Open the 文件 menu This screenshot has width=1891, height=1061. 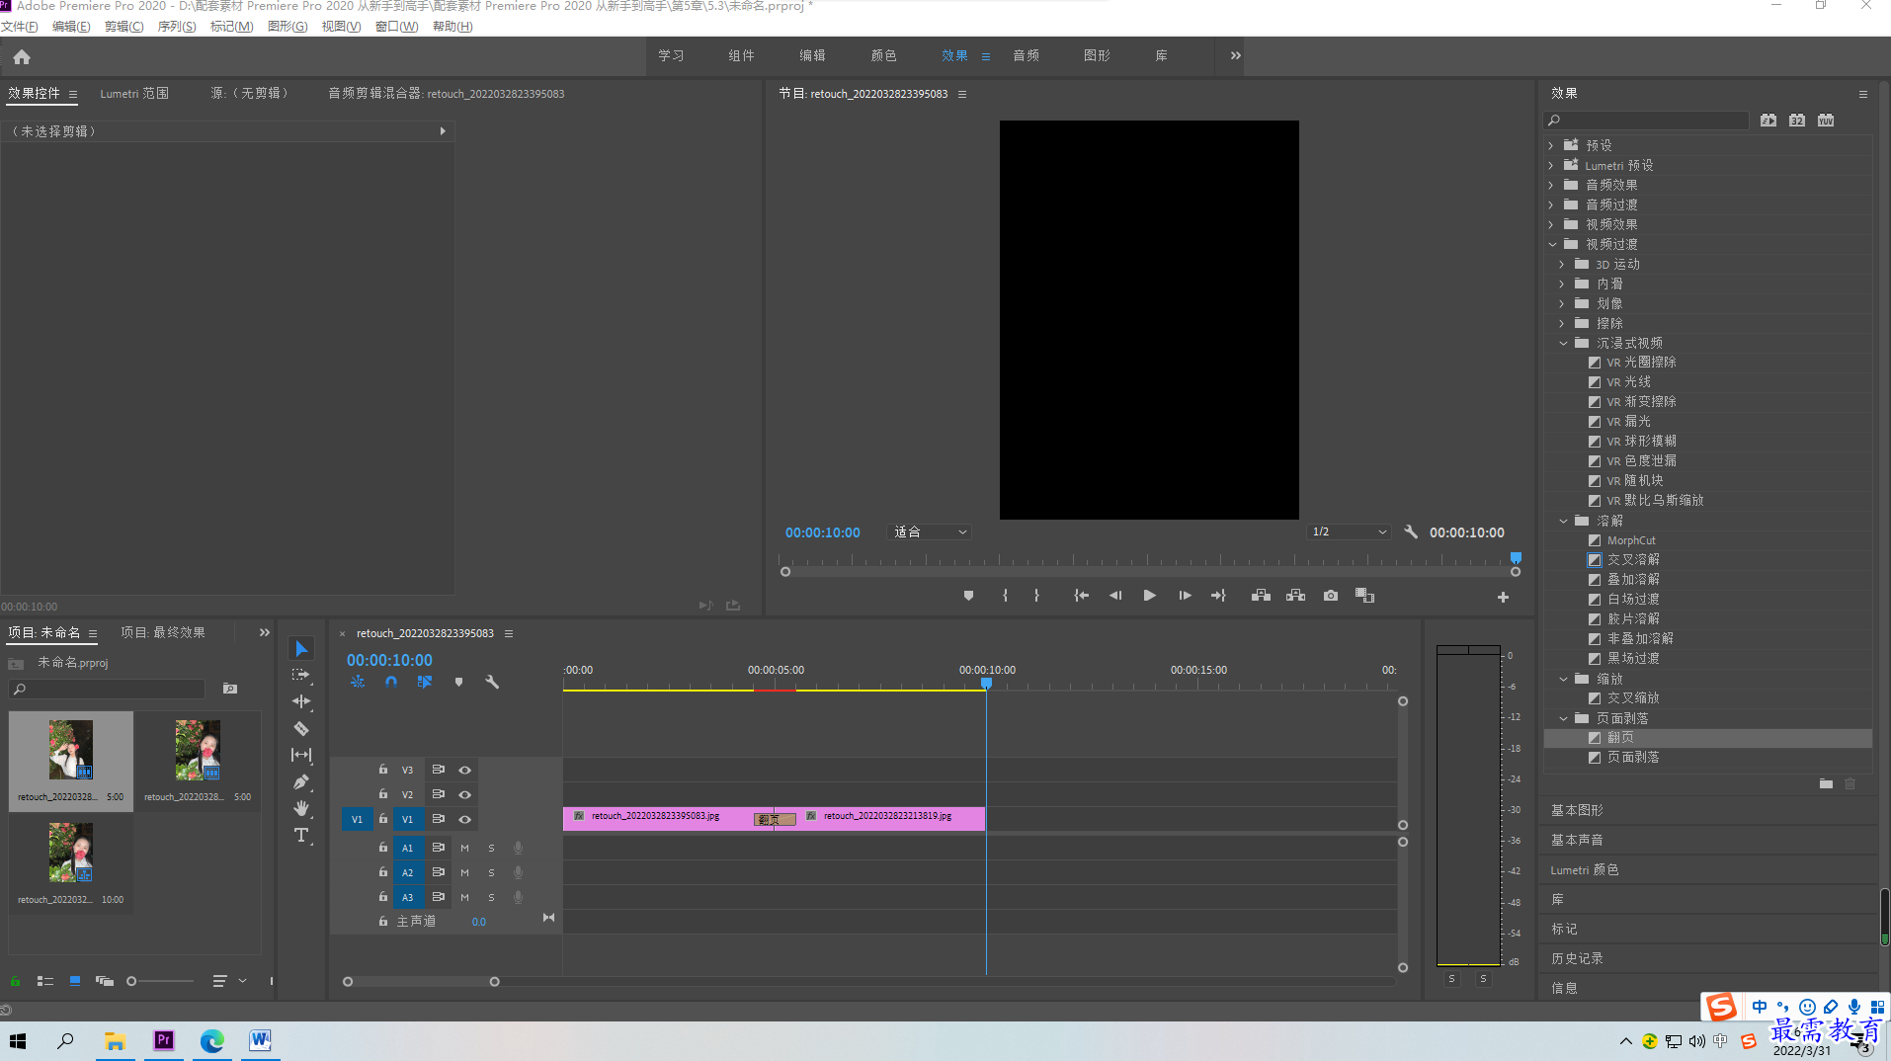pyautogui.click(x=20, y=27)
